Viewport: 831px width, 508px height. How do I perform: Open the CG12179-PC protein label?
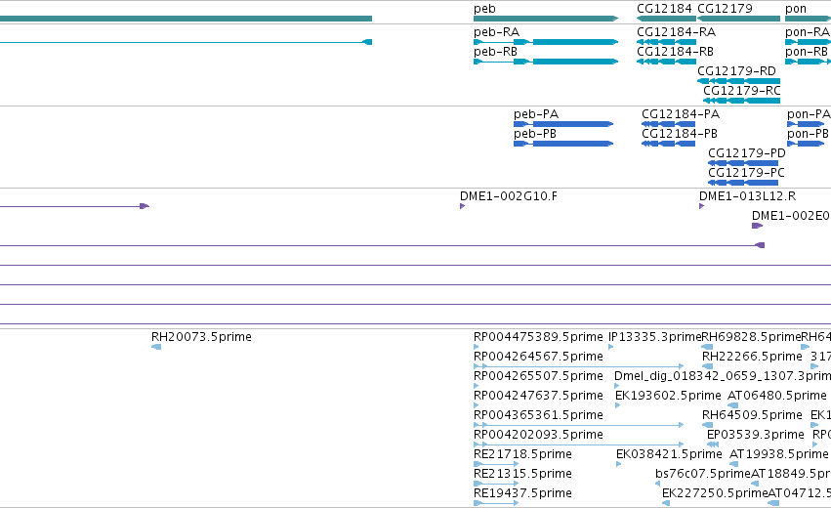pyautogui.click(x=746, y=173)
